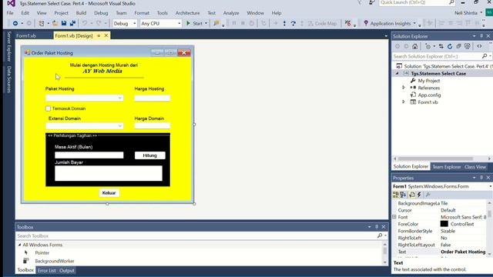The height and width of the screenshot is (277, 493).
Task: Expand the Form1.vb node
Action: tap(404, 102)
